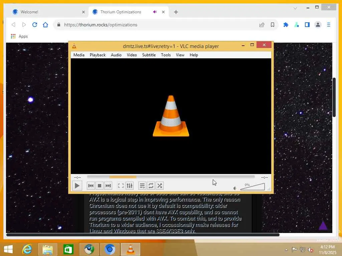Image resolution: width=342 pixels, height=256 pixels.
Task: Click the page horizontal scrollbar
Action: tap(143, 235)
